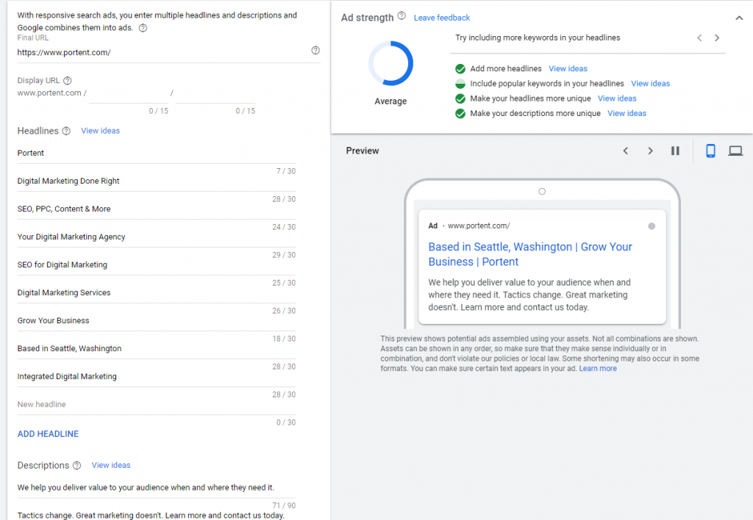Edit the Based in Seattle, Washington headline
Viewport: 753px width, 520px height.
coord(157,348)
